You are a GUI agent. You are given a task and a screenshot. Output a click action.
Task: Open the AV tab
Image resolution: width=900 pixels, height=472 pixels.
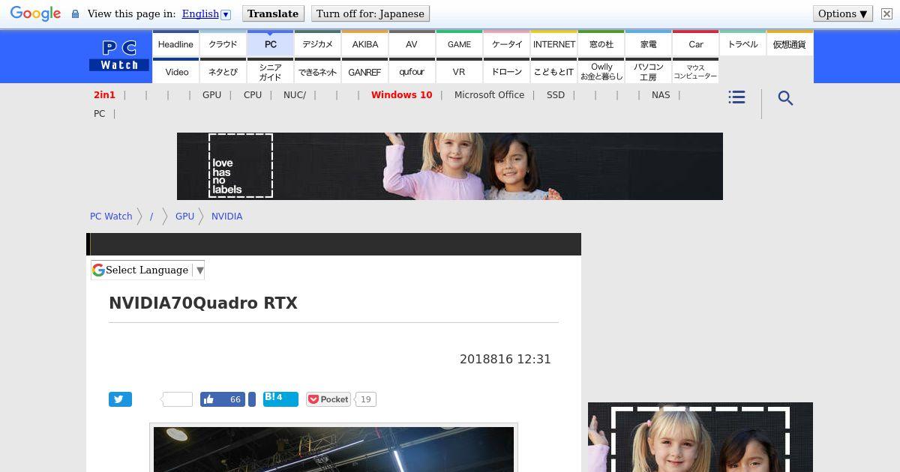pos(412,43)
